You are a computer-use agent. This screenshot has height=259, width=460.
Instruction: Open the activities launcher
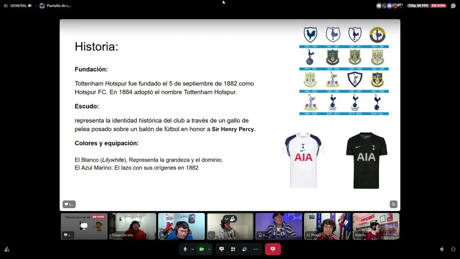click(x=233, y=249)
